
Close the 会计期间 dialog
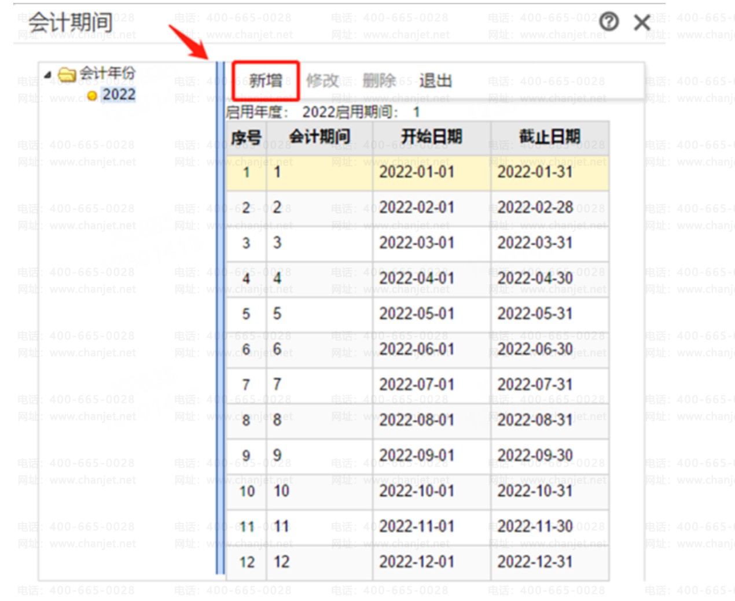[642, 23]
